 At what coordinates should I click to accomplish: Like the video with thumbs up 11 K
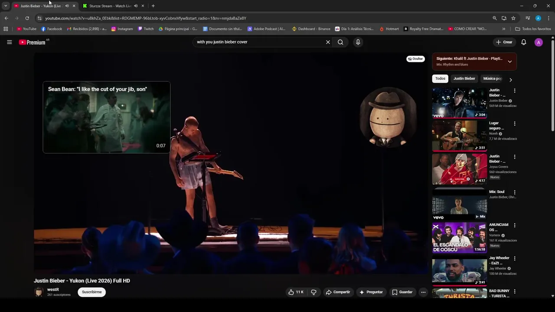296,292
